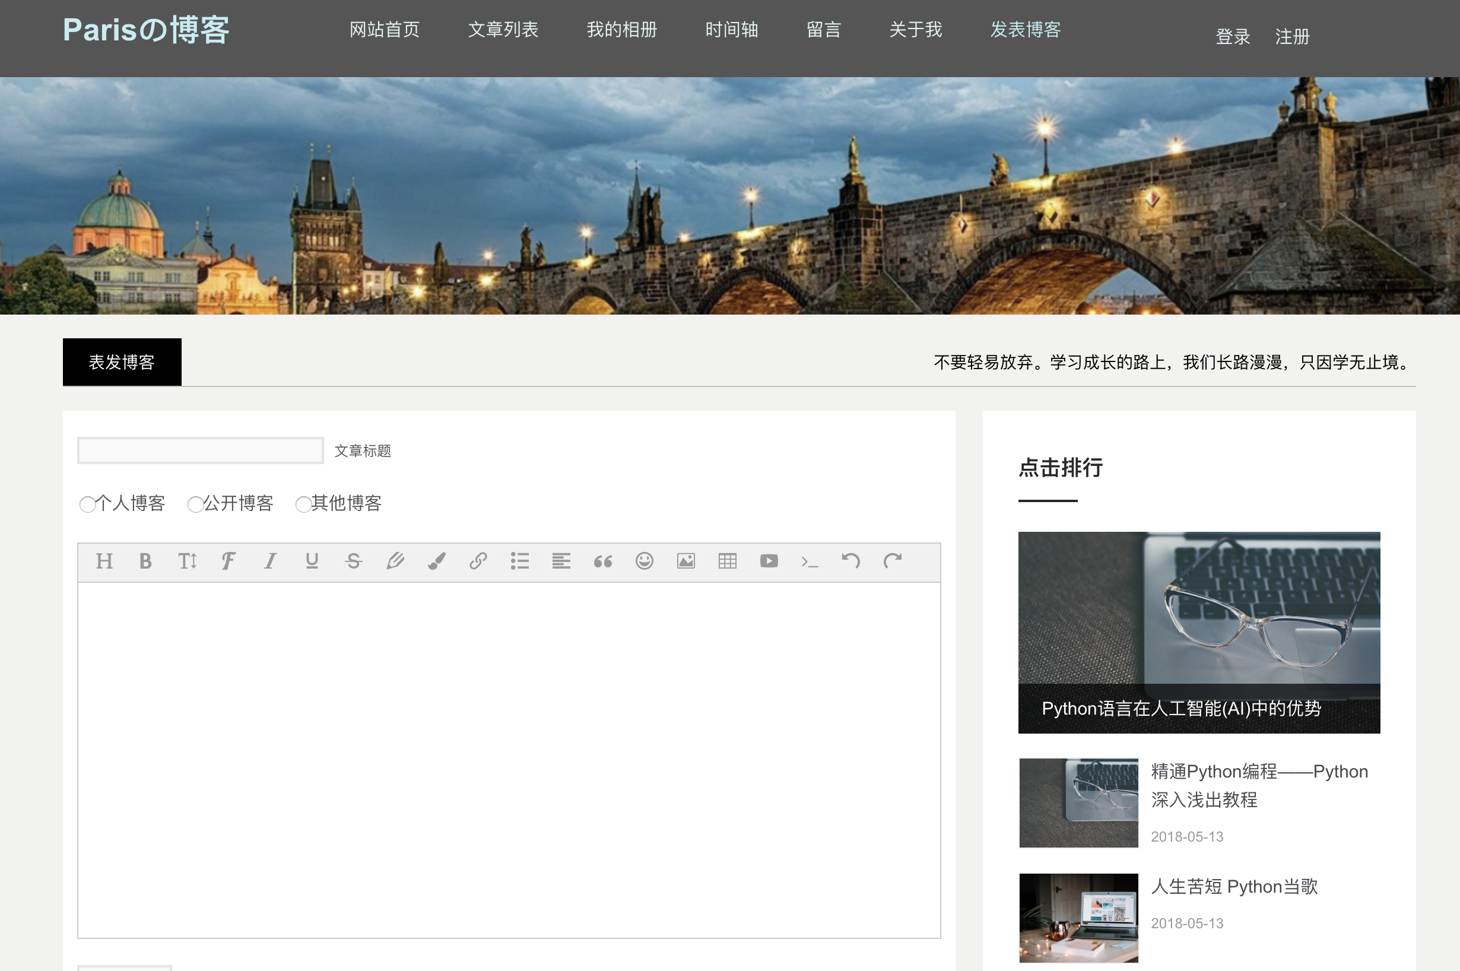Toggle bold formatting in editor
The width and height of the screenshot is (1460, 971).
[x=145, y=561]
